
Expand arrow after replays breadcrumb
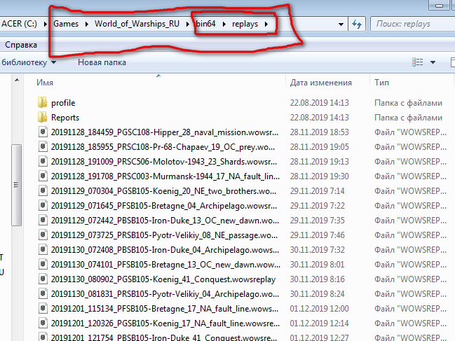pos(266,24)
